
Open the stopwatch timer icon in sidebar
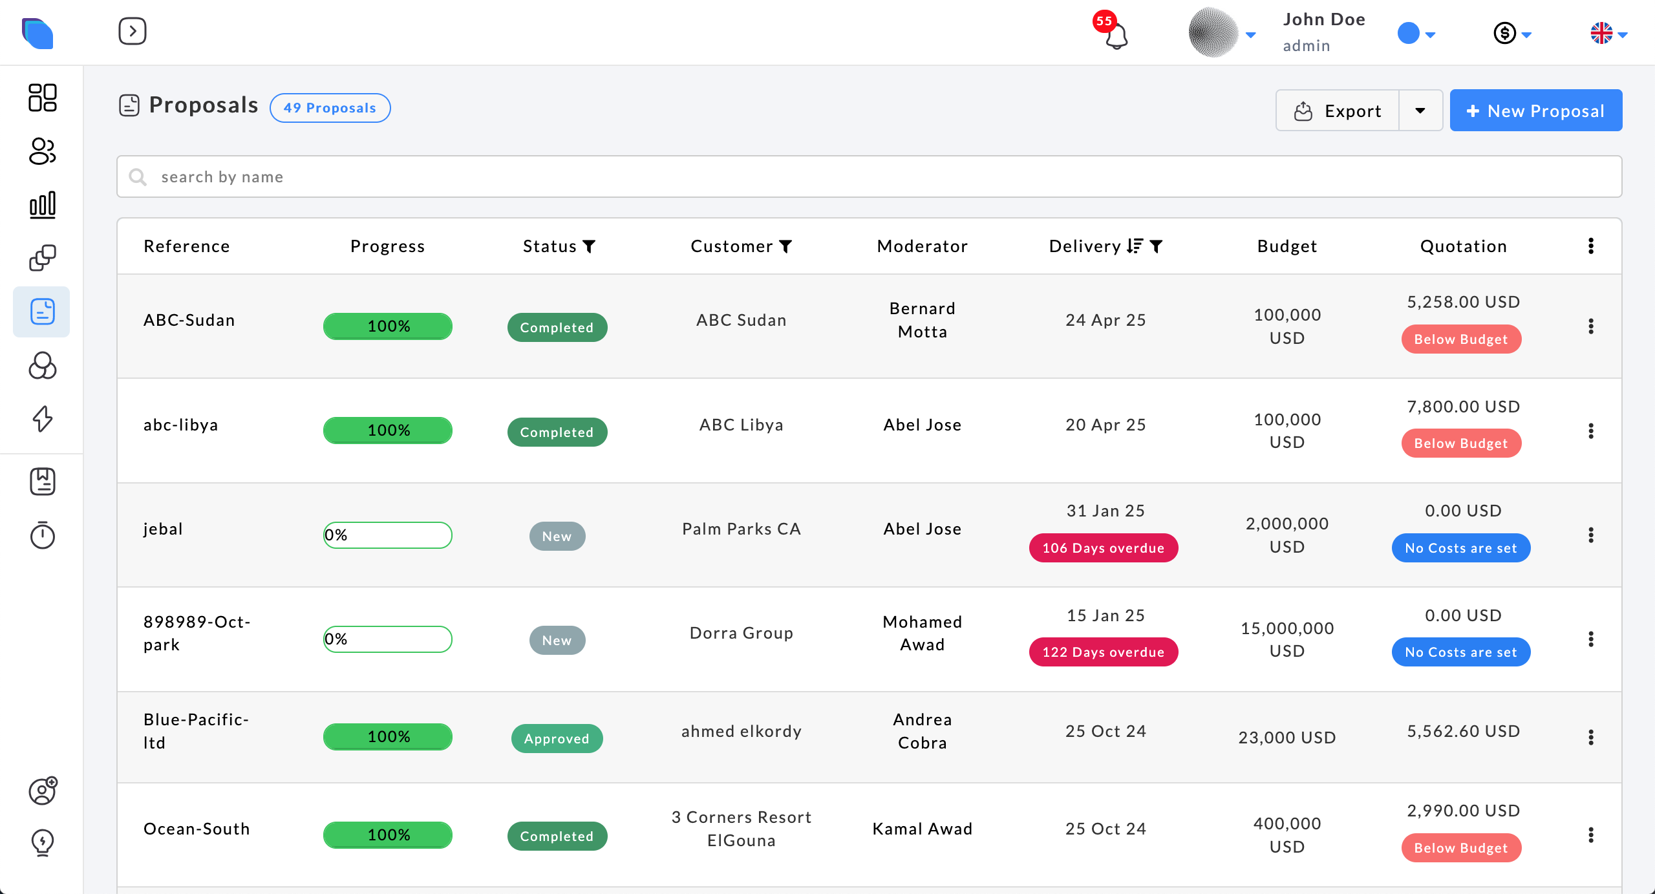[x=43, y=535]
